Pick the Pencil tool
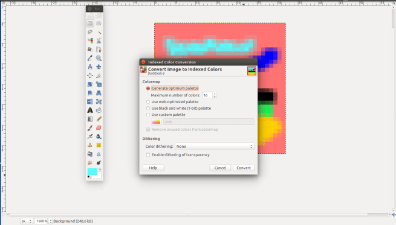The height and width of the screenshot is (225, 396). (99, 119)
